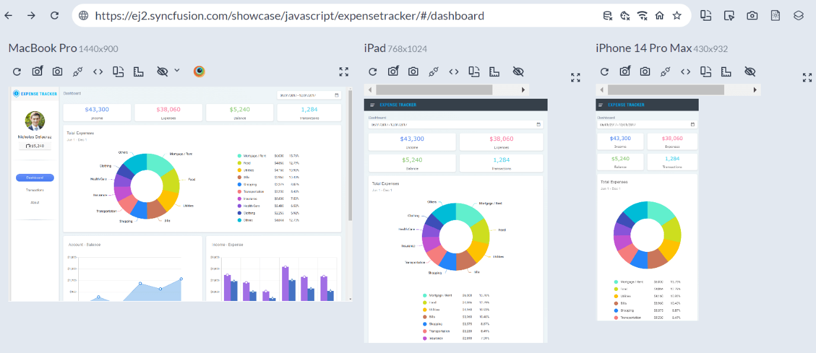
Task: Toggle the crossed-eye visibility icon for iPhone 14 Pro Max
Action: click(750, 72)
